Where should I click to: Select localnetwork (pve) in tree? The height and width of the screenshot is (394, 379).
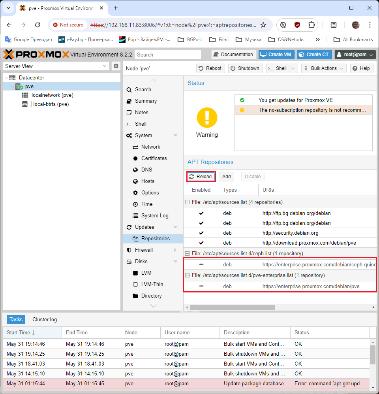click(52, 95)
